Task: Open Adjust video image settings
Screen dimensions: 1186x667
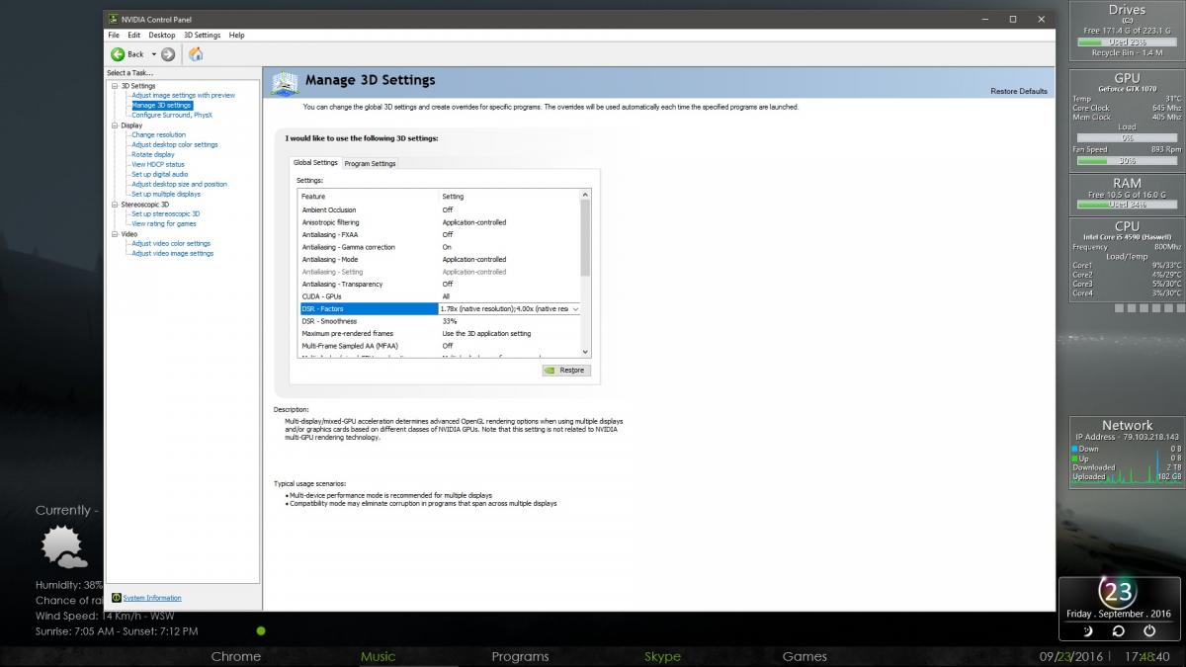Action: pyautogui.click(x=172, y=254)
